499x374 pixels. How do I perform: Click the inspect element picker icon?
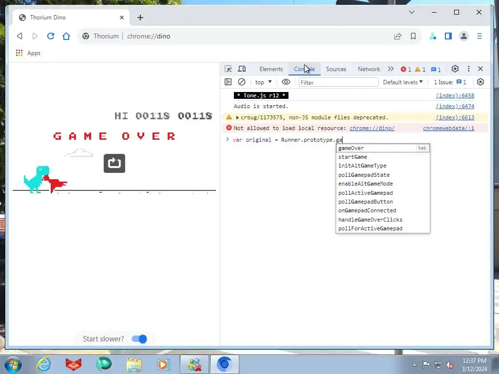click(228, 69)
